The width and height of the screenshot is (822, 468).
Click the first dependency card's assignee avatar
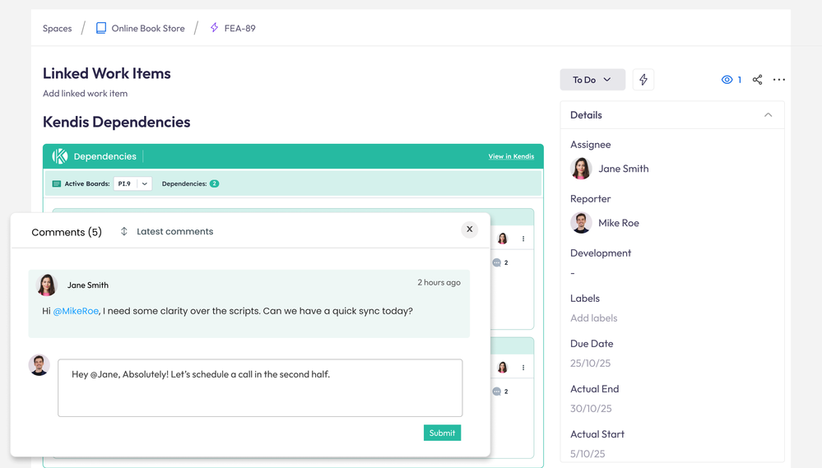point(502,239)
